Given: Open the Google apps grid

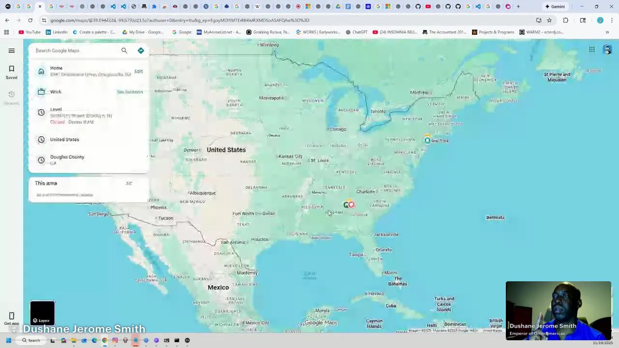Looking at the screenshot, I should (592, 49).
